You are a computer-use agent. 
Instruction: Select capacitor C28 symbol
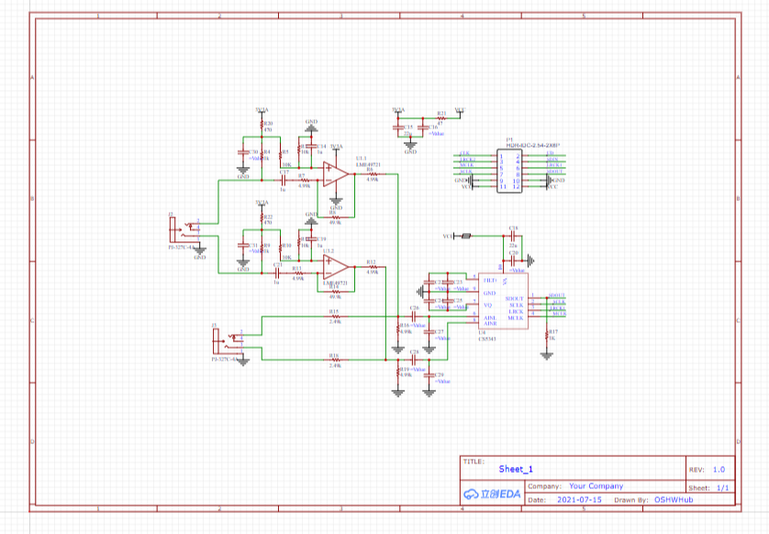[x=414, y=360]
